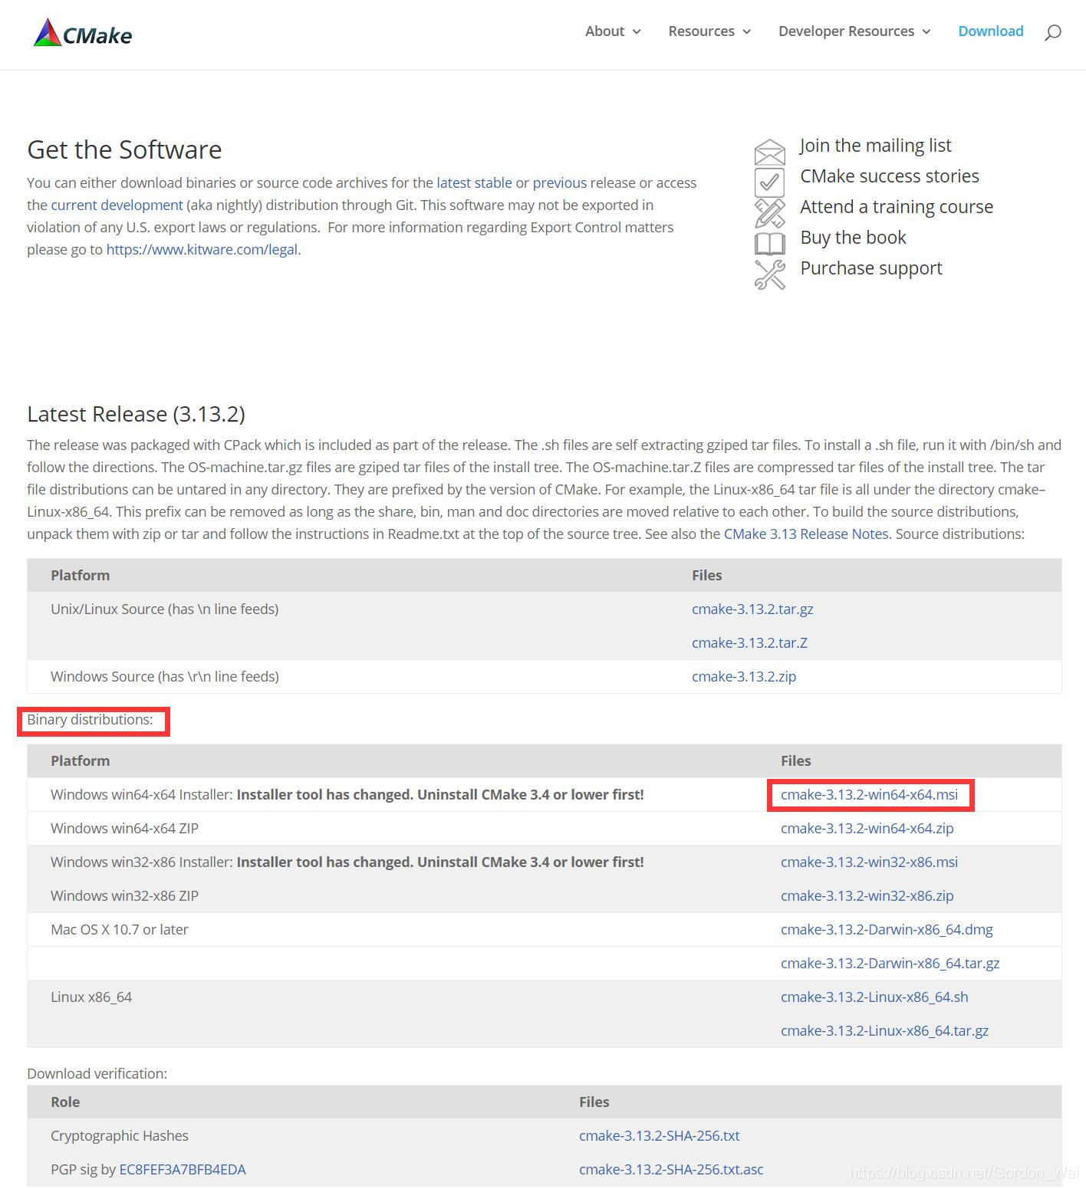
Task: Click 'Cryptographic Hashes' role cell
Action: [x=120, y=1136]
